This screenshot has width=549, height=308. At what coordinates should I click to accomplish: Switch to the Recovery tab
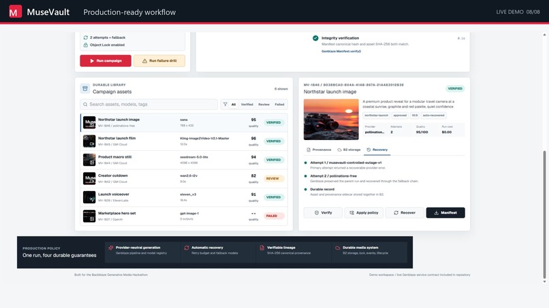[377, 150]
